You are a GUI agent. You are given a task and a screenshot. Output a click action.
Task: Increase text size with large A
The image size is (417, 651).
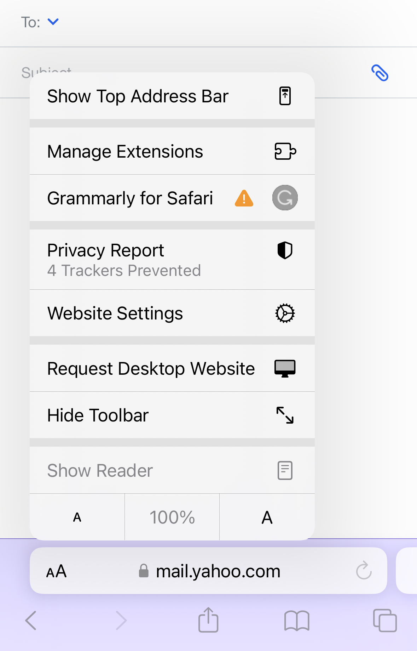(267, 517)
